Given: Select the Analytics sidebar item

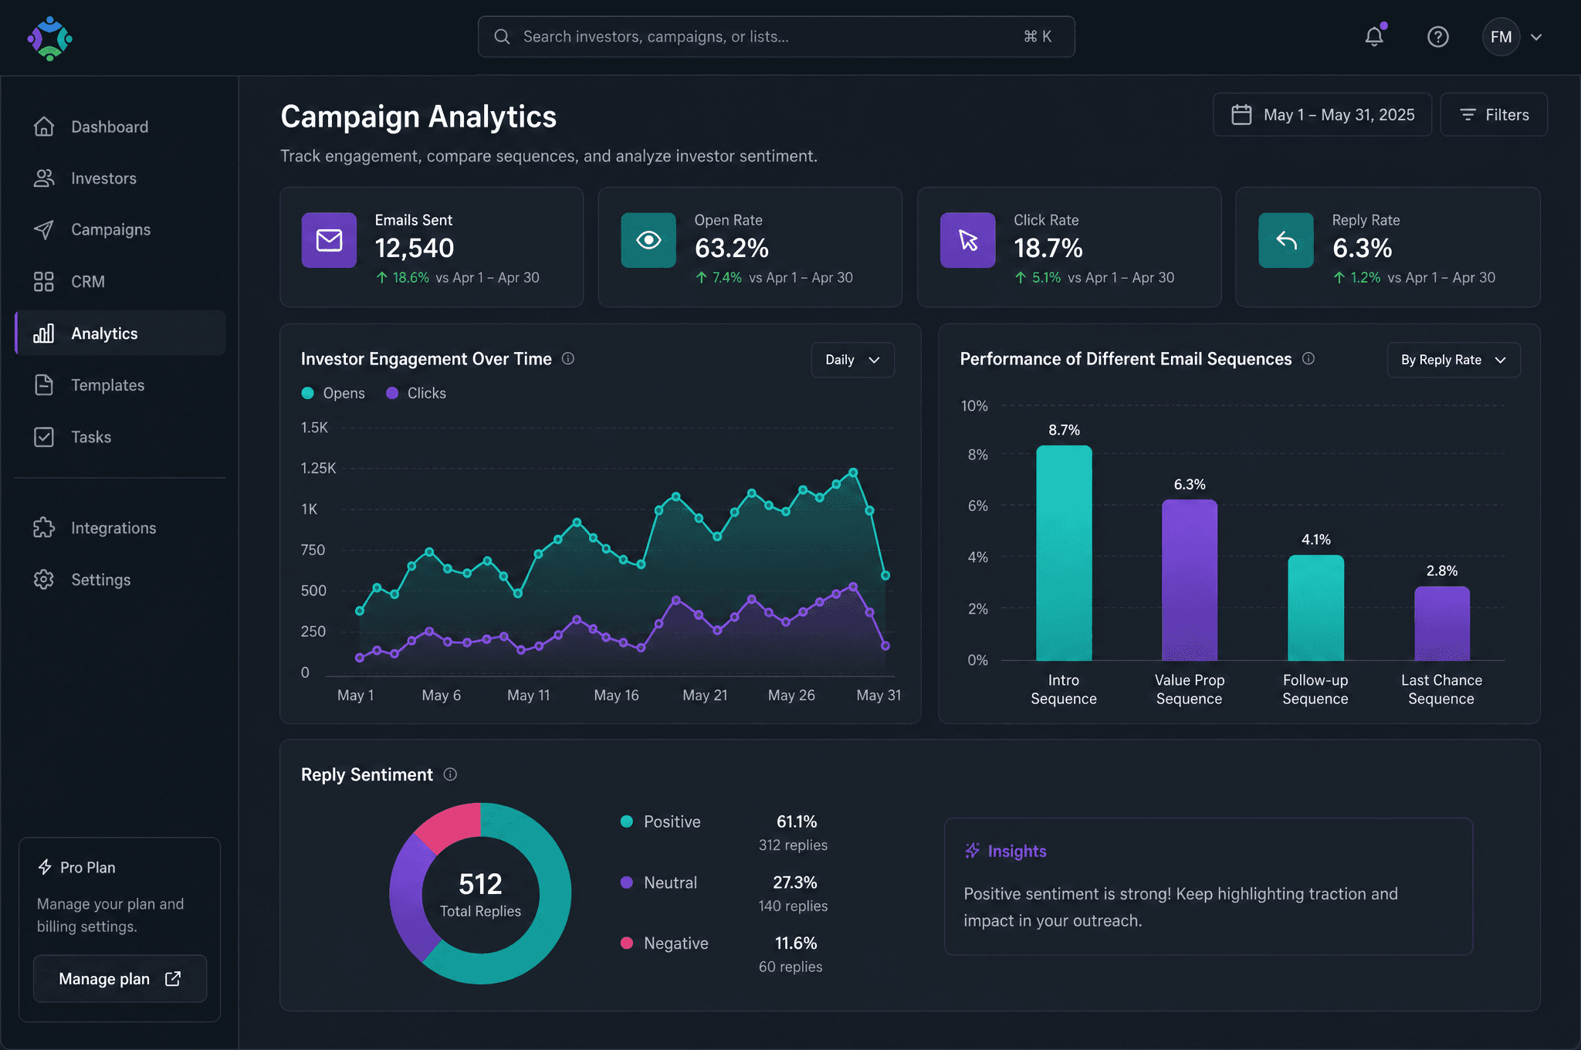Looking at the screenshot, I should (x=120, y=334).
